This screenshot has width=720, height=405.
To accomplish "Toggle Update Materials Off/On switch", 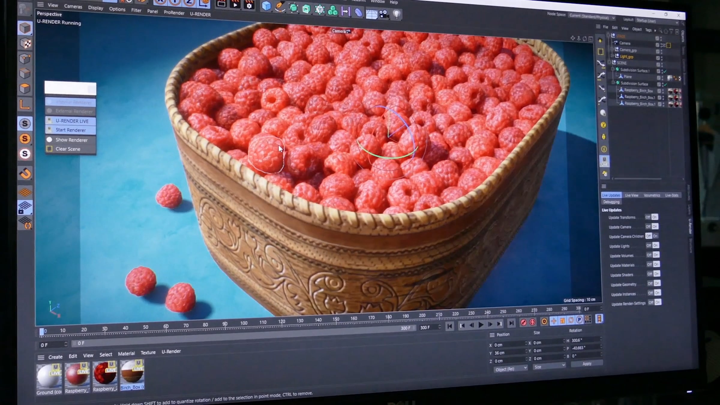I will tap(653, 264).
